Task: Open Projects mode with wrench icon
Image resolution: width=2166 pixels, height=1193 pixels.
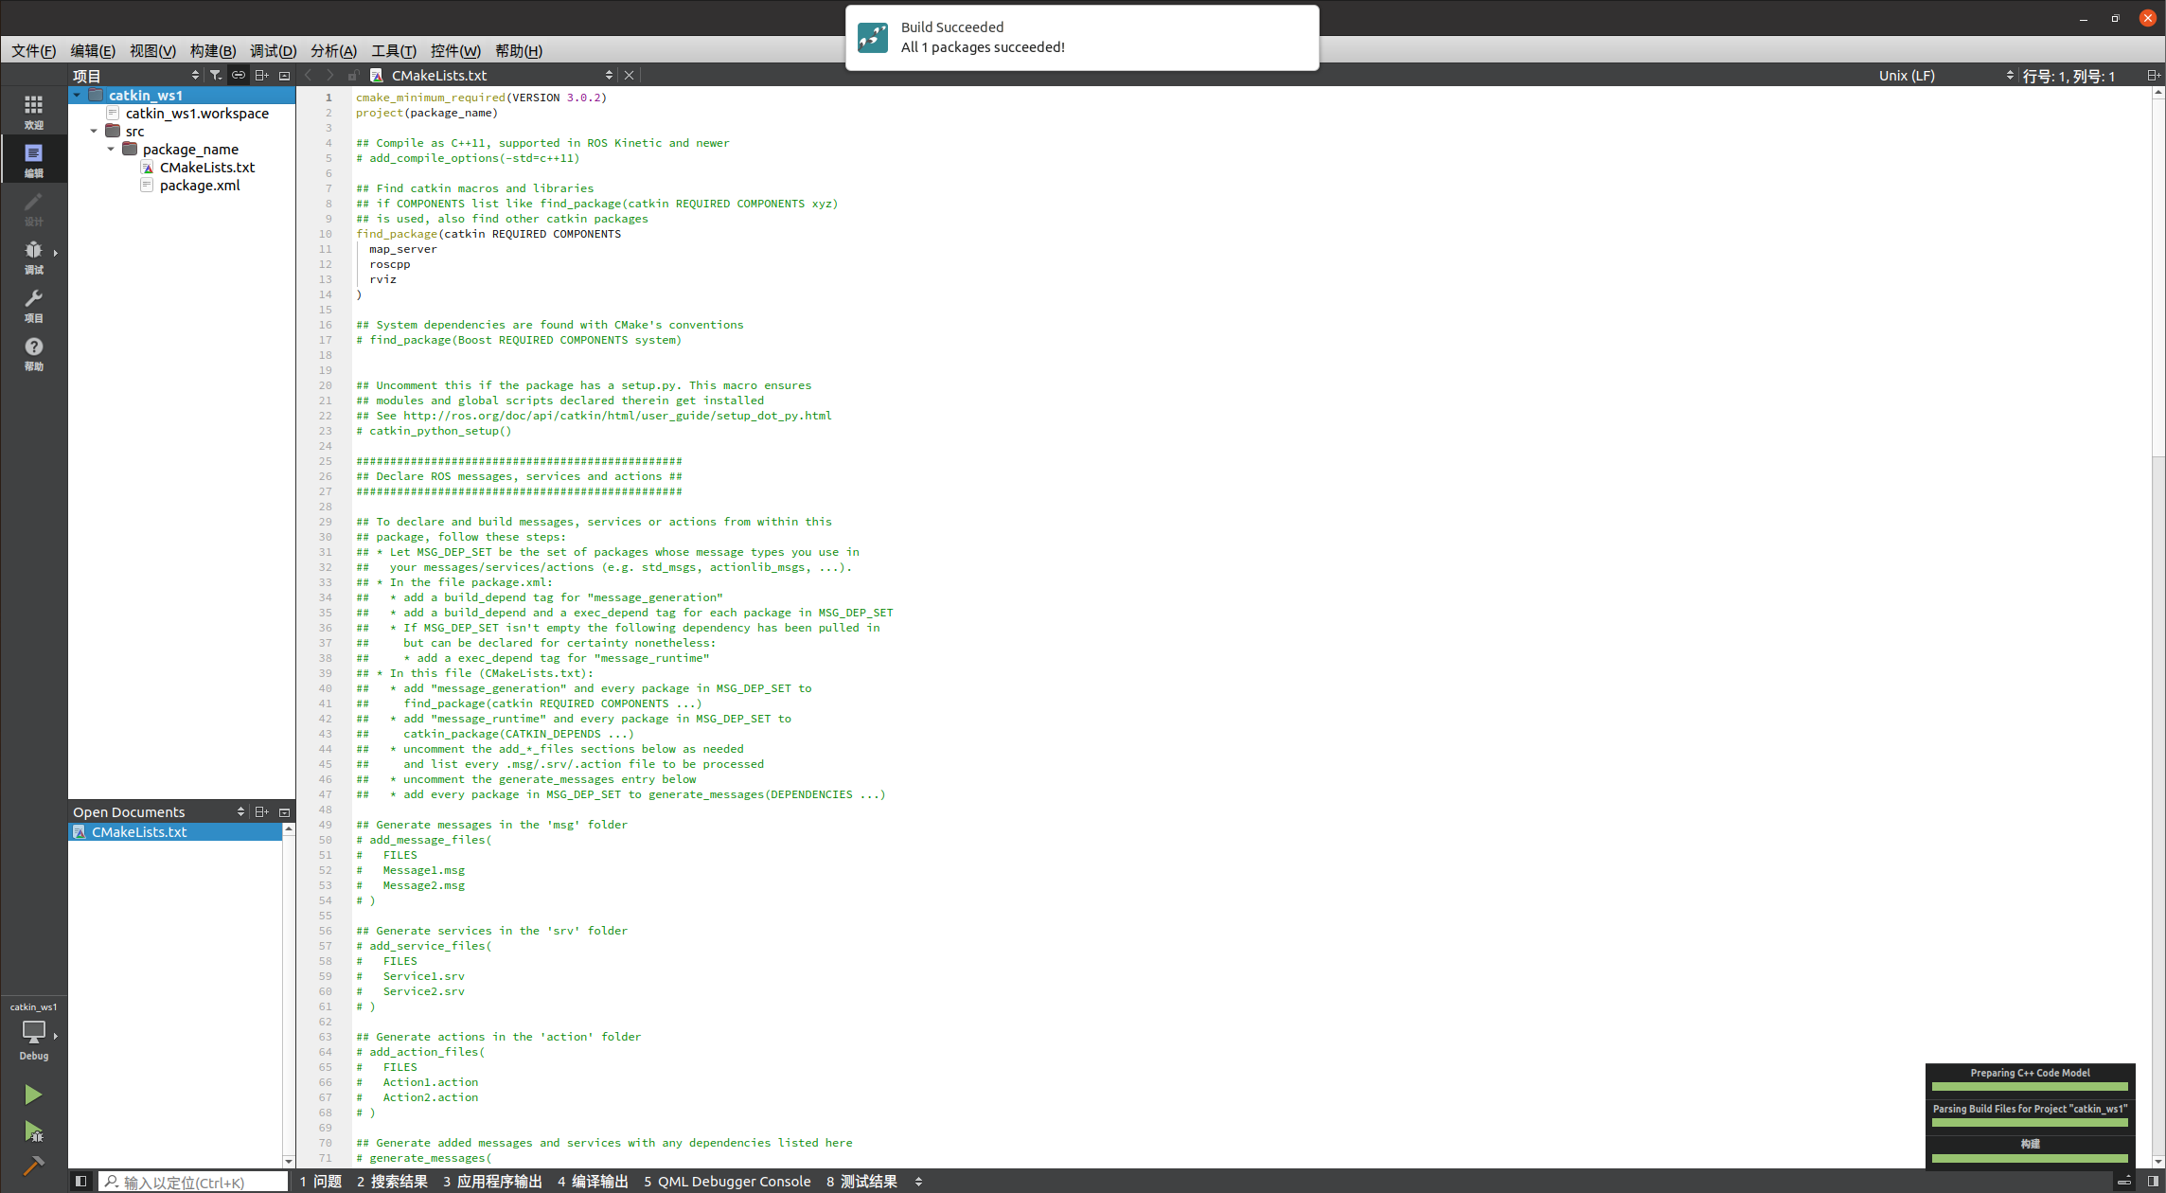Action: [x=33, y=305]
